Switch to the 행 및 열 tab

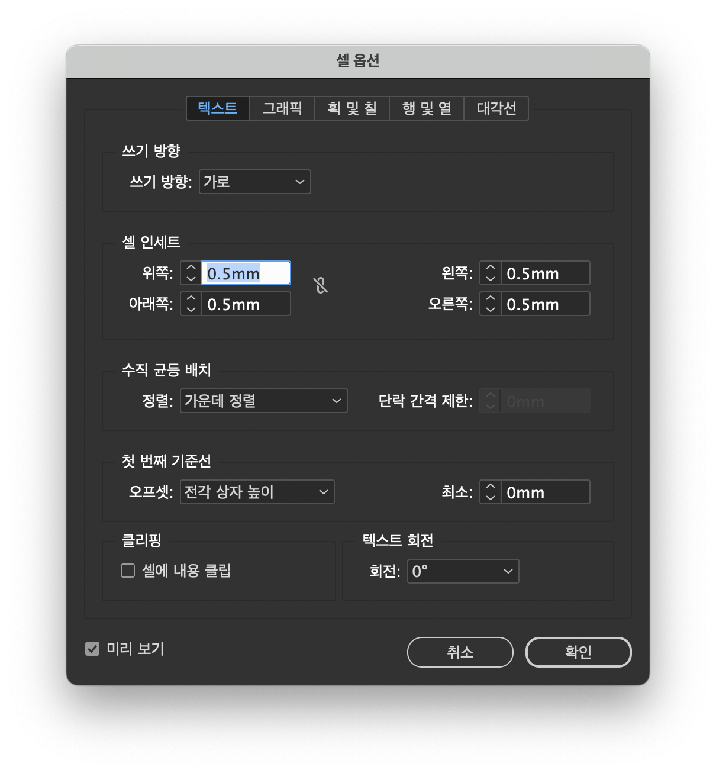(426, 108)
